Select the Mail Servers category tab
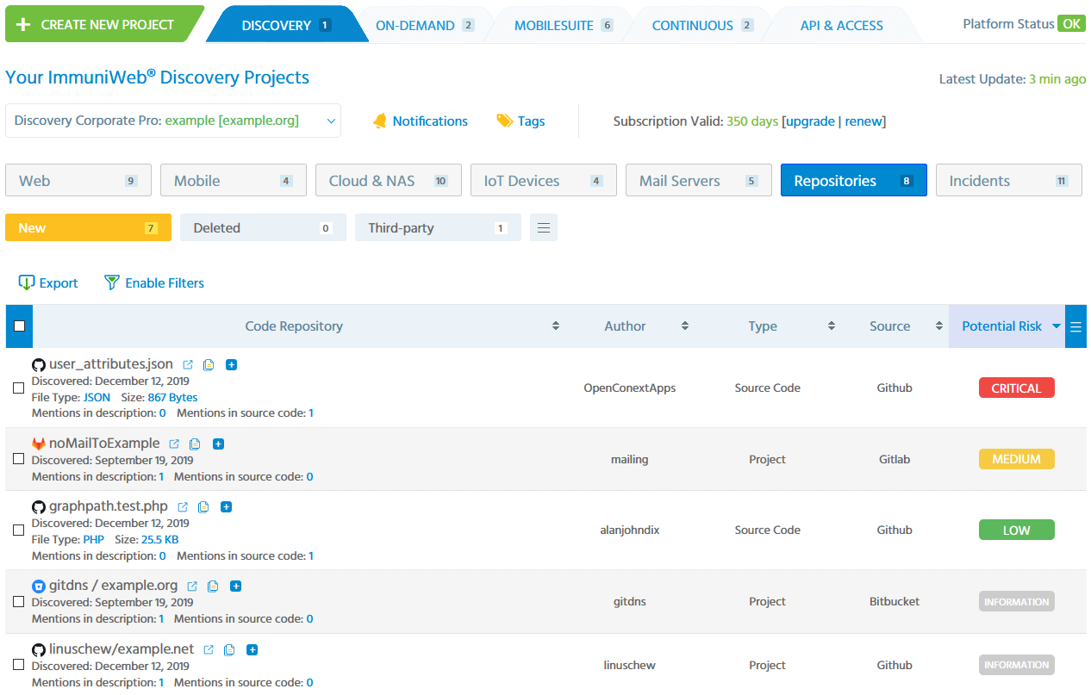Viewport: 1091px width, 695px height. (x=698, y=181)
